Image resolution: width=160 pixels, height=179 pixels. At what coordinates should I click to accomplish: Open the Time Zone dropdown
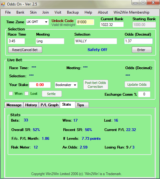click(x=37, y=22)
